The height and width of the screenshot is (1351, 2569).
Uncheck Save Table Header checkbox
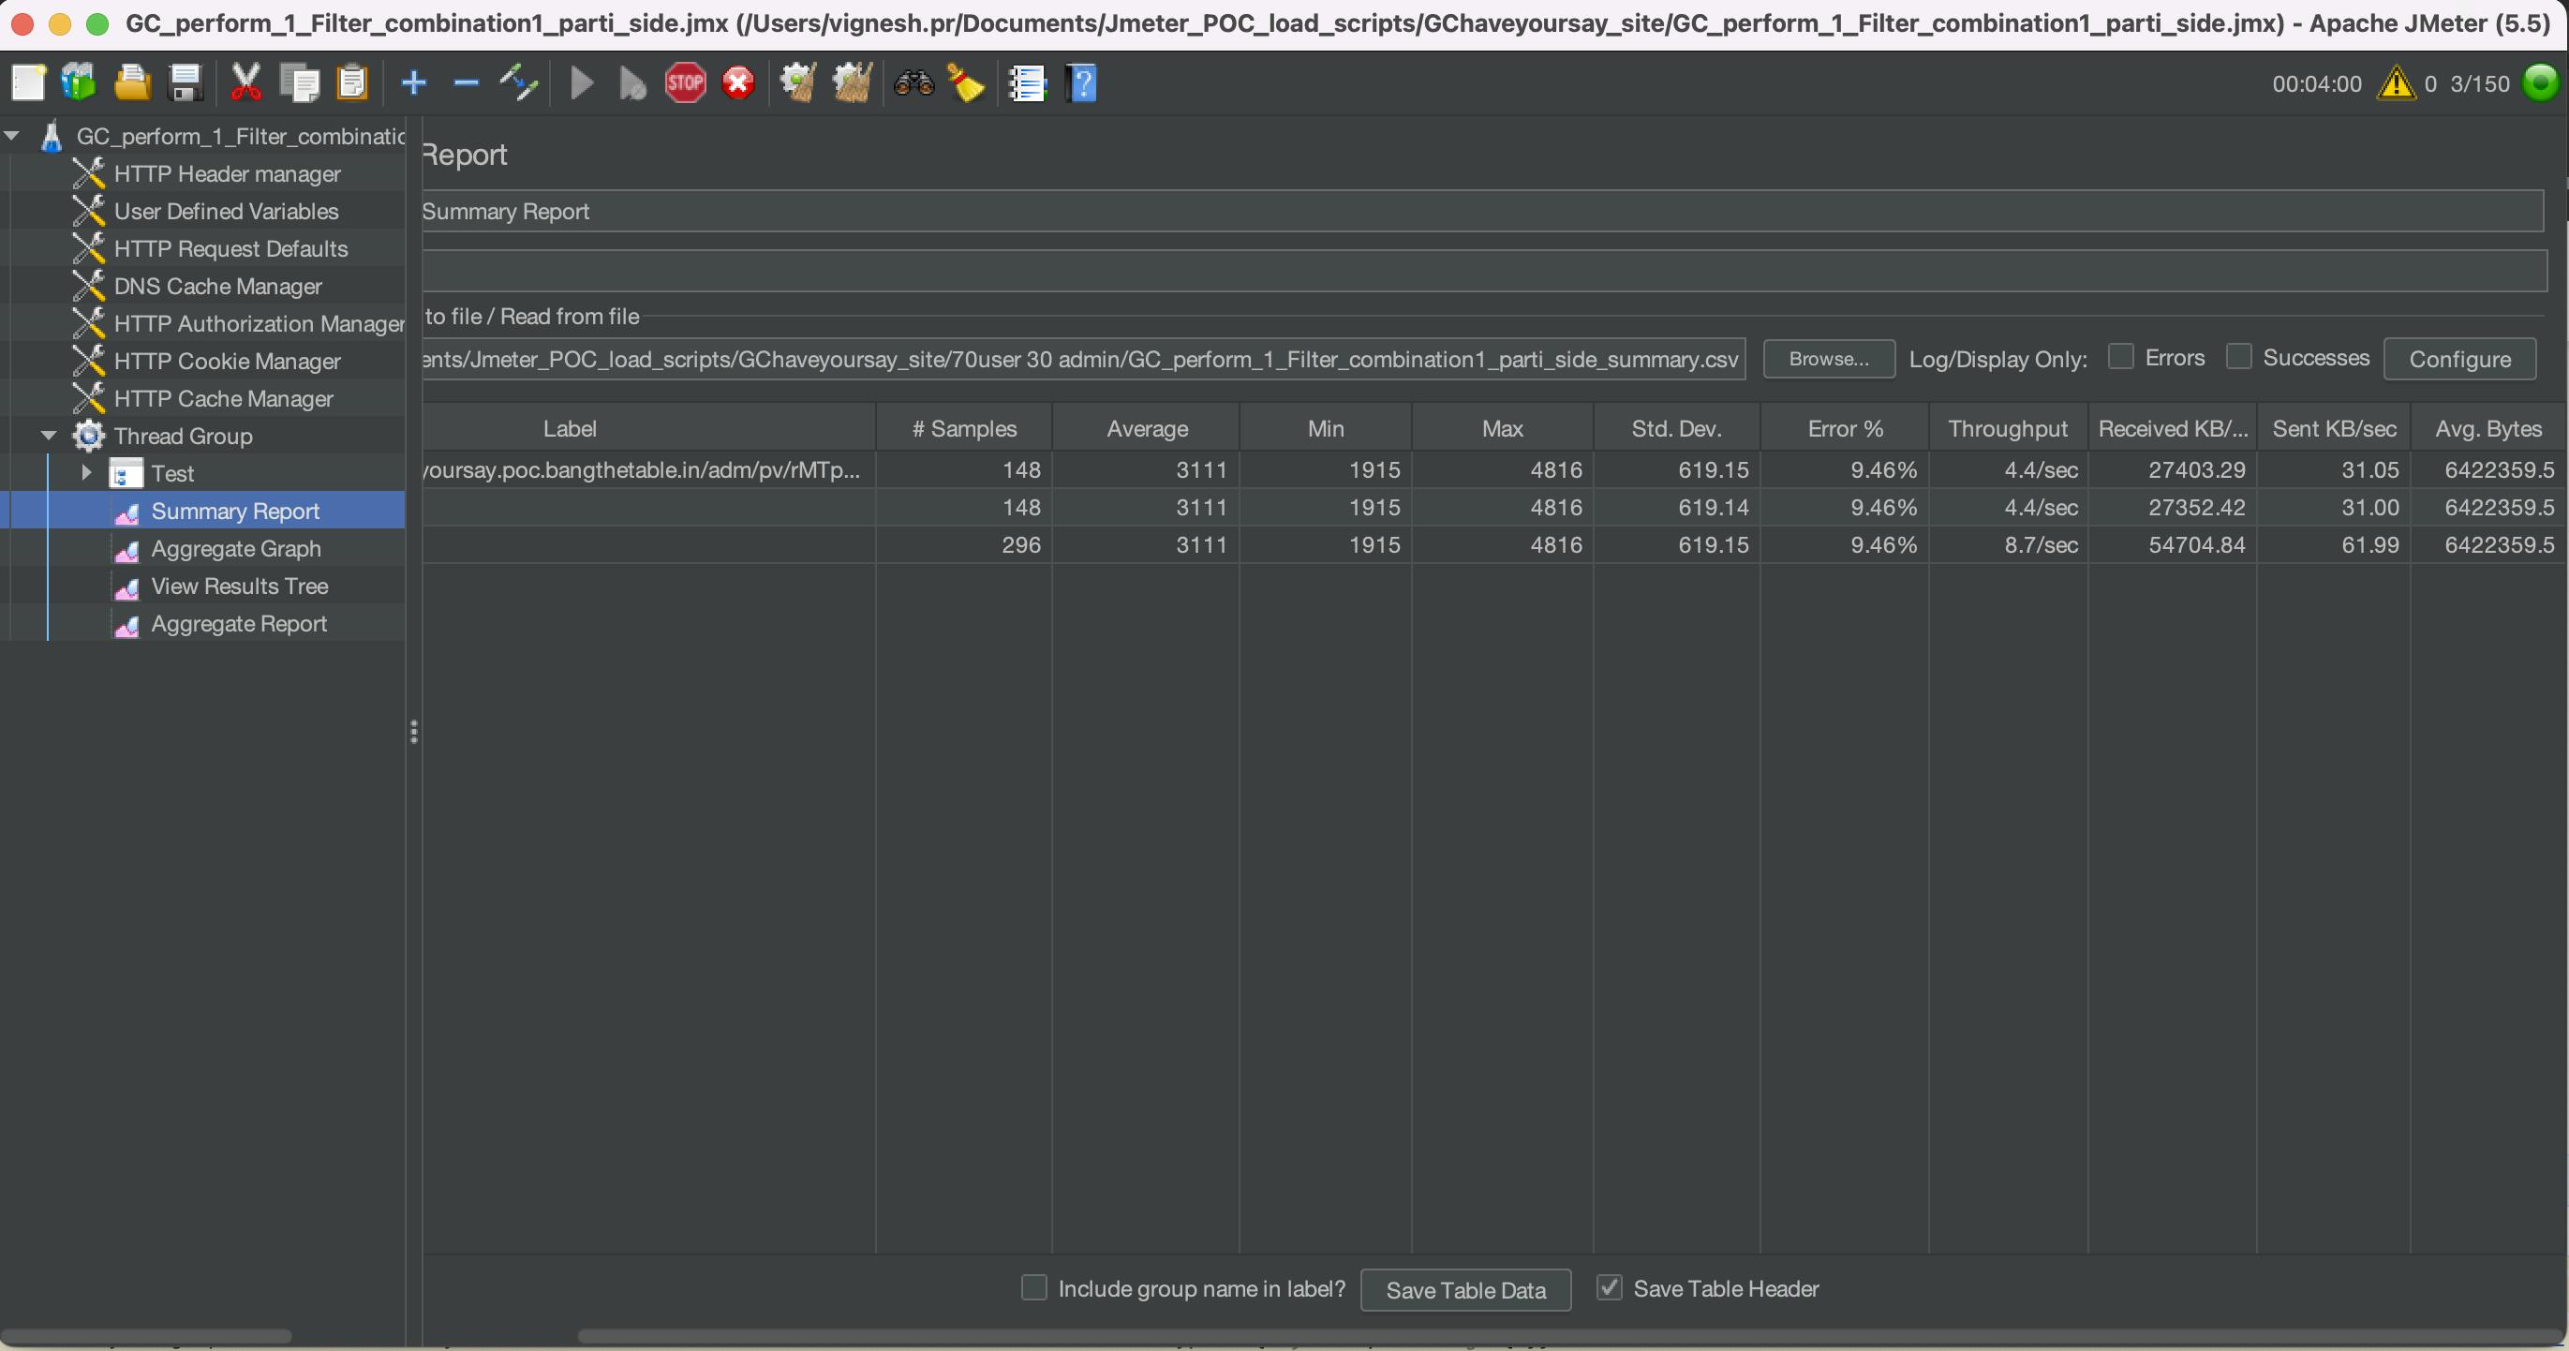[x=1609, y=1287]
